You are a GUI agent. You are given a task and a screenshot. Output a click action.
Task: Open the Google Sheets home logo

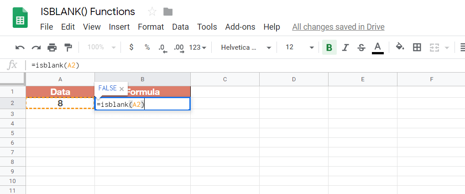[x=20, y=18]
